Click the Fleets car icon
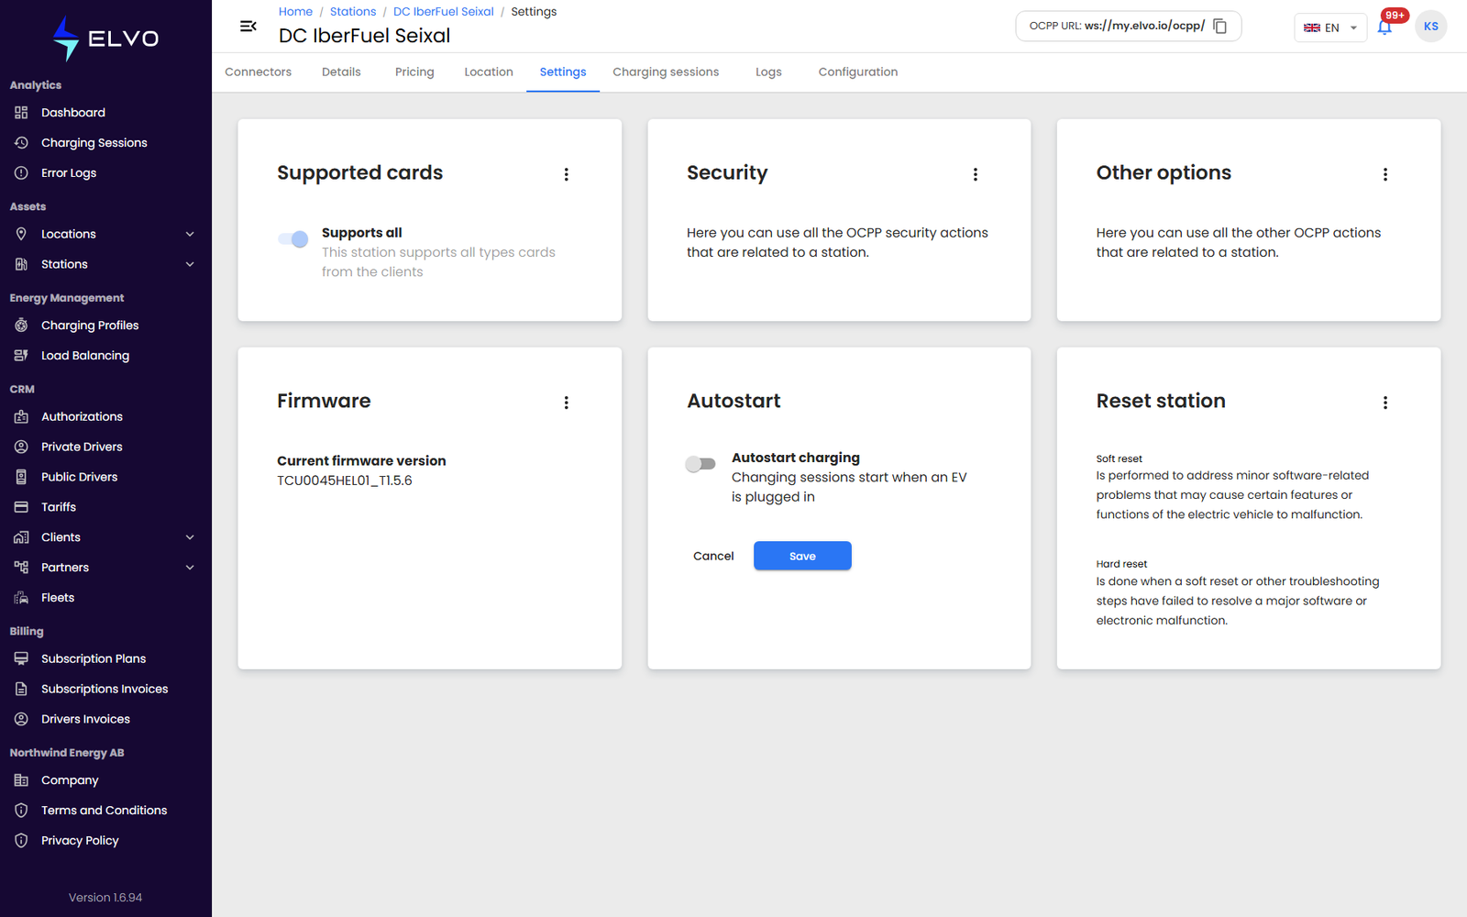This screenshot has width=1467, height=917. [x=21, y=598]
